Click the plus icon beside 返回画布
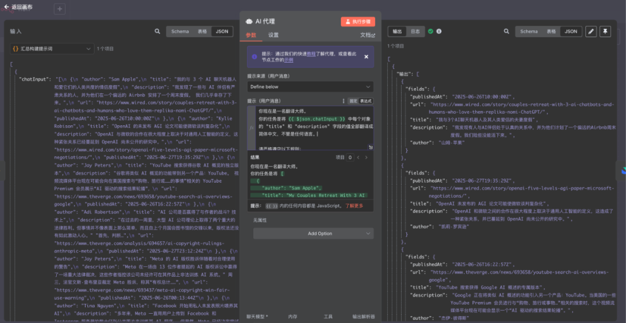Image resolution: width=626 pixels, height=323 pixels. [x=60, y=9]
